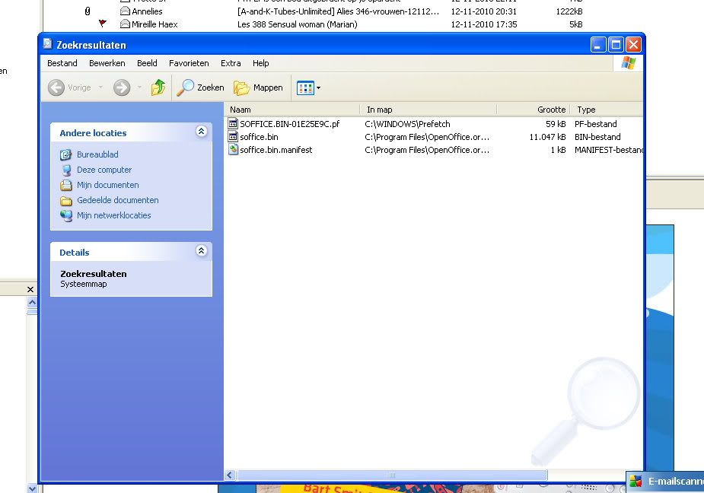Click the 11.047 kB size cell

[x=547, y=137]
